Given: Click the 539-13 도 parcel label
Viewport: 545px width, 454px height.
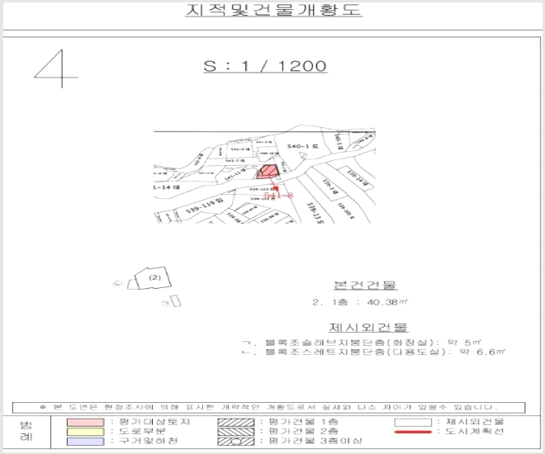Looking at the screenshot, I should (x=315, y=214).
